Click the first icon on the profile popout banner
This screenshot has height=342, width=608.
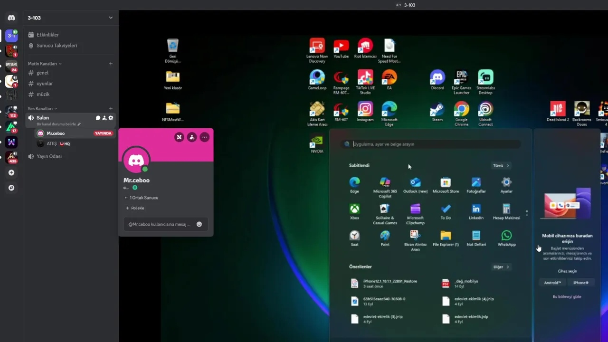[x=179, y=137]
